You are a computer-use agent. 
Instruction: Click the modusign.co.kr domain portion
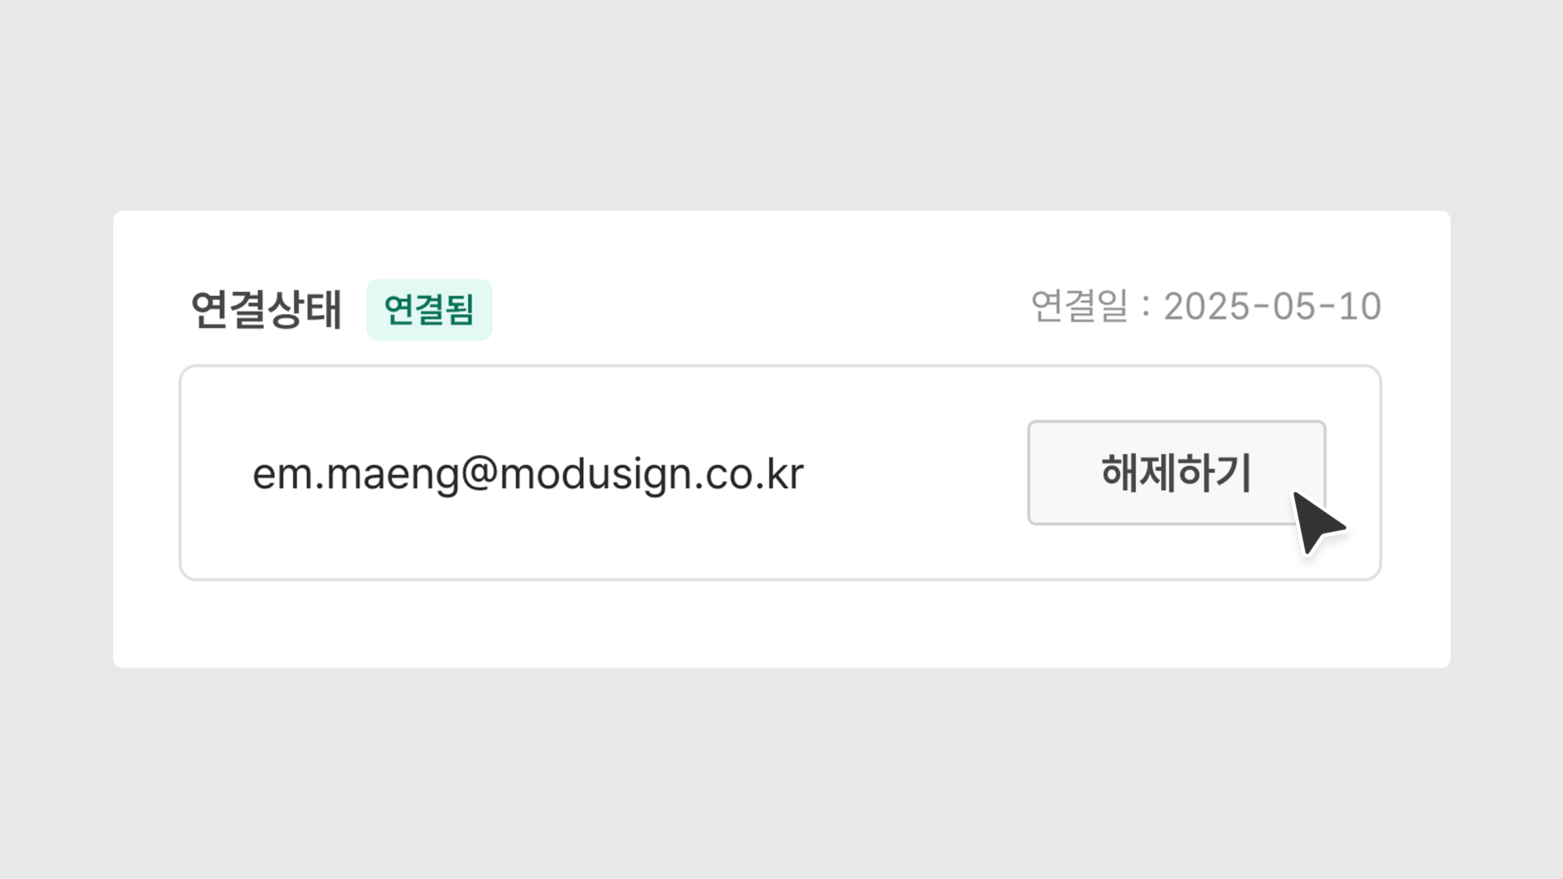[651, 474]
